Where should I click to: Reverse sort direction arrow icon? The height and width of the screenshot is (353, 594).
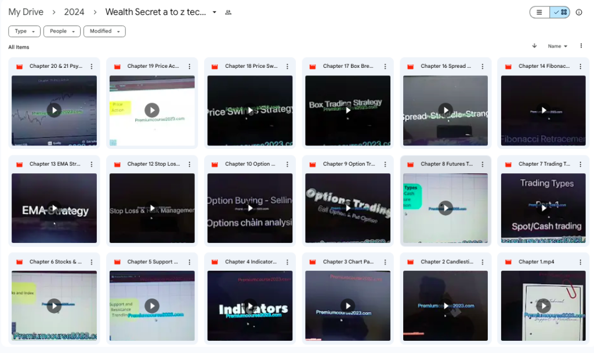pos(534,46)
